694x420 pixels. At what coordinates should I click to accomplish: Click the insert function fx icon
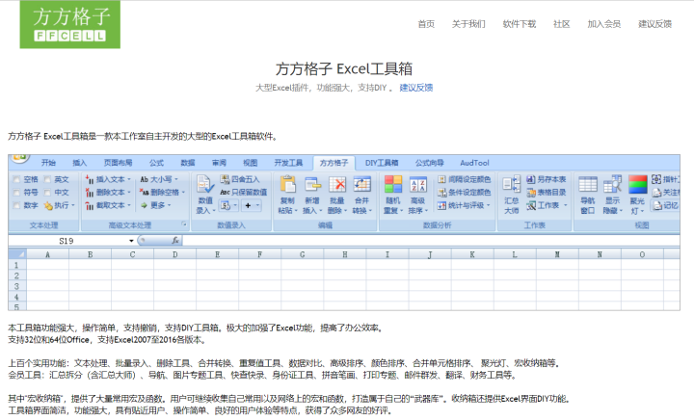pyautogui.click(x=175, y=241)
